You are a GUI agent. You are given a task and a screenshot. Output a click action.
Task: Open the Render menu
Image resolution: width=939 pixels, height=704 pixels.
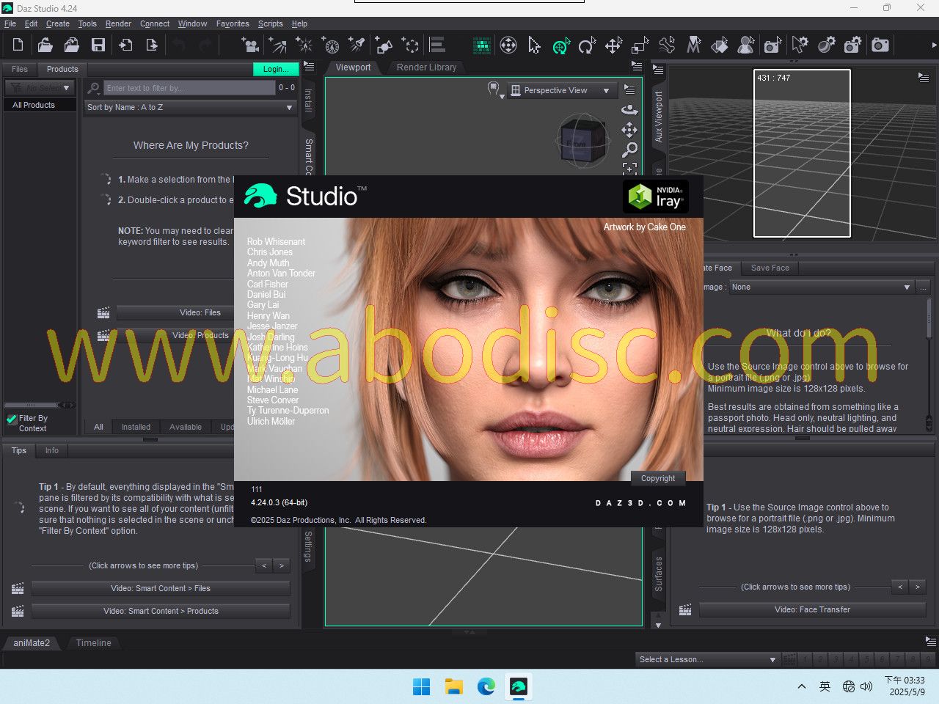pyautogui.click(x=118, y=23)
